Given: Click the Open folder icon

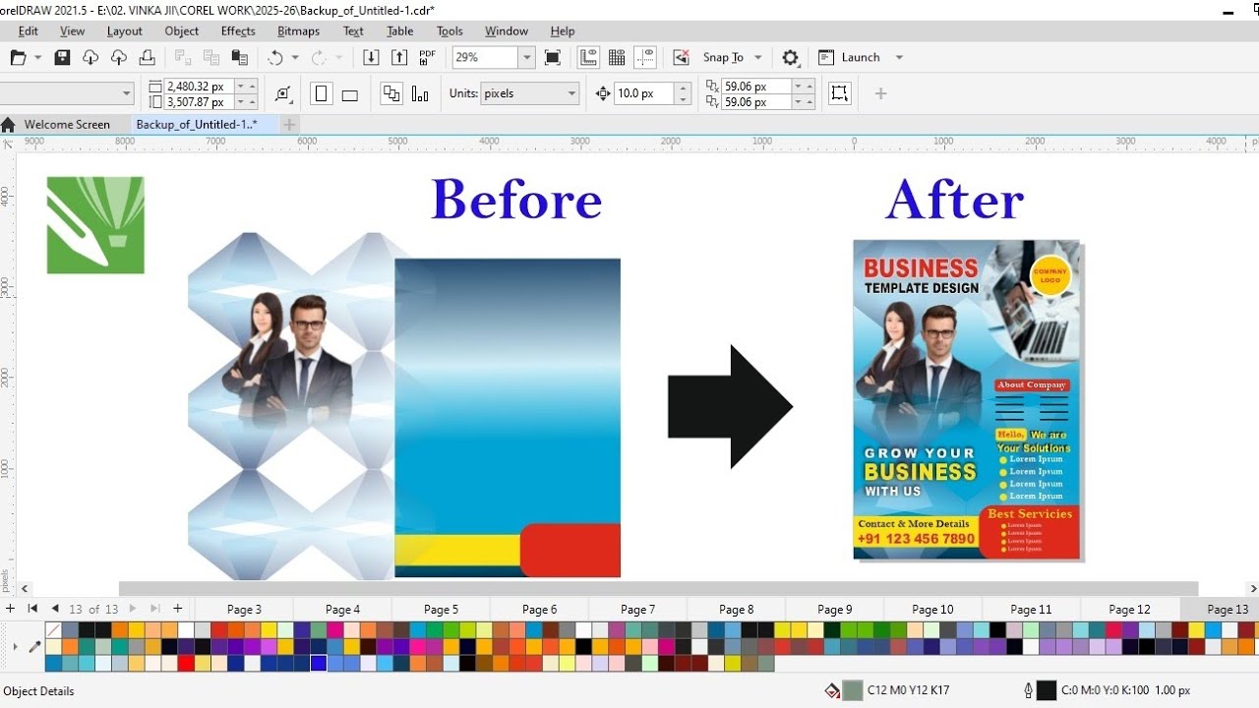Looking at the screenshot, I should tap(18, 58).
